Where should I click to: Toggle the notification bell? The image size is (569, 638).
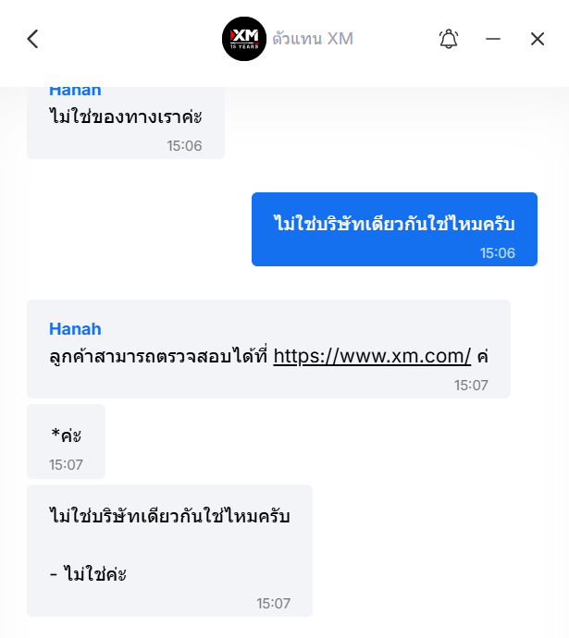(x=449, y=39)
